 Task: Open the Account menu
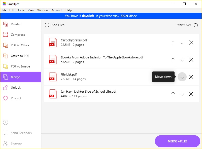pyautogui.click(x=57, y=10)
